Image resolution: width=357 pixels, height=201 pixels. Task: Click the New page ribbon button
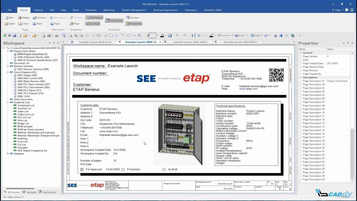click(9, 18)
